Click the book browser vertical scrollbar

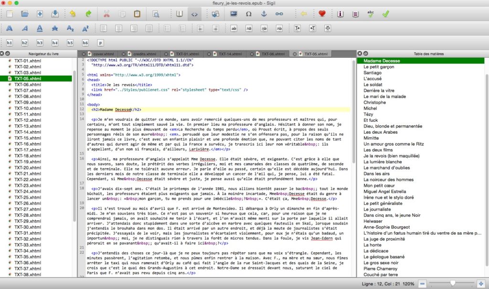[x=74, y=146]
